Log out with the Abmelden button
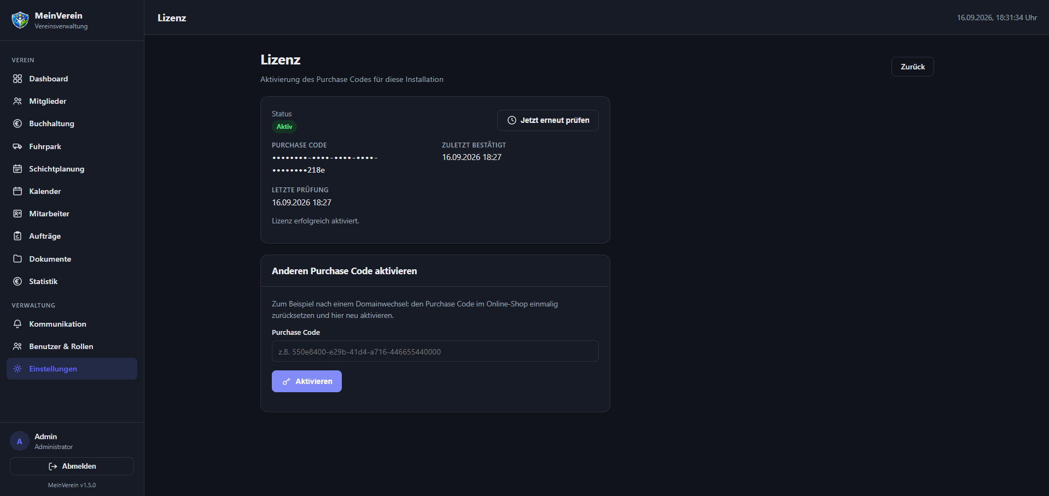 tap(72, 466)
